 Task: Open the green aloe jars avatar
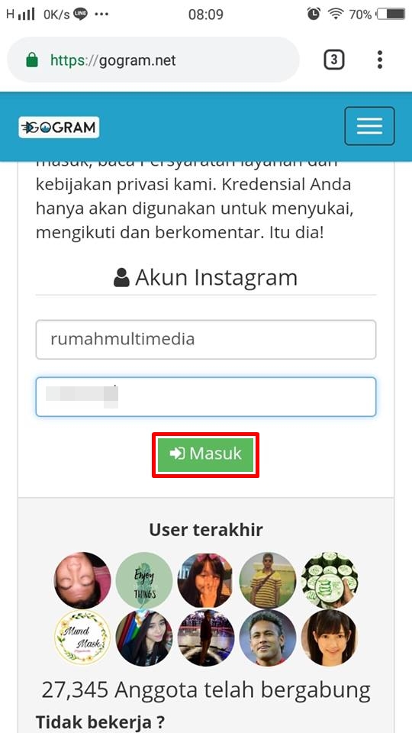click(330, 580)
